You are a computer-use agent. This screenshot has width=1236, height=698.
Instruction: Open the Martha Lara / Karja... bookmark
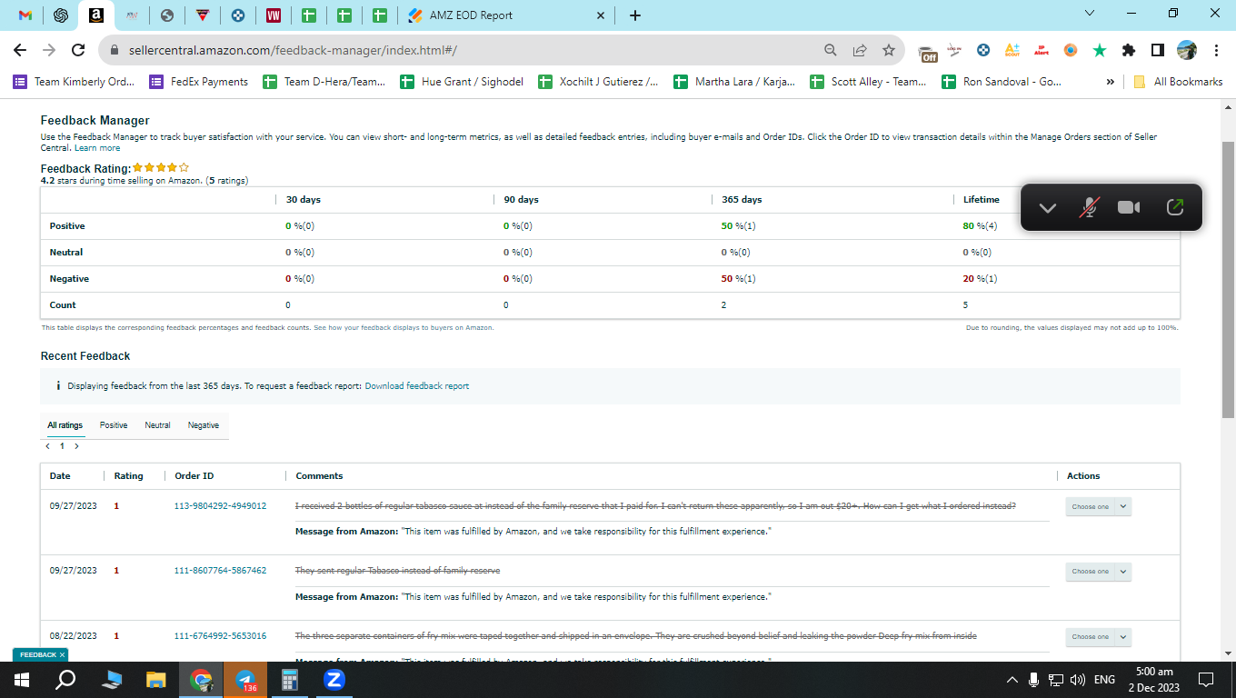[734, 82]
